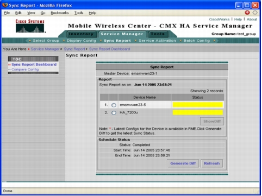Open Batch Config from navigation bar
Viewport: 262px width, 196px height.
pos(197,41)
